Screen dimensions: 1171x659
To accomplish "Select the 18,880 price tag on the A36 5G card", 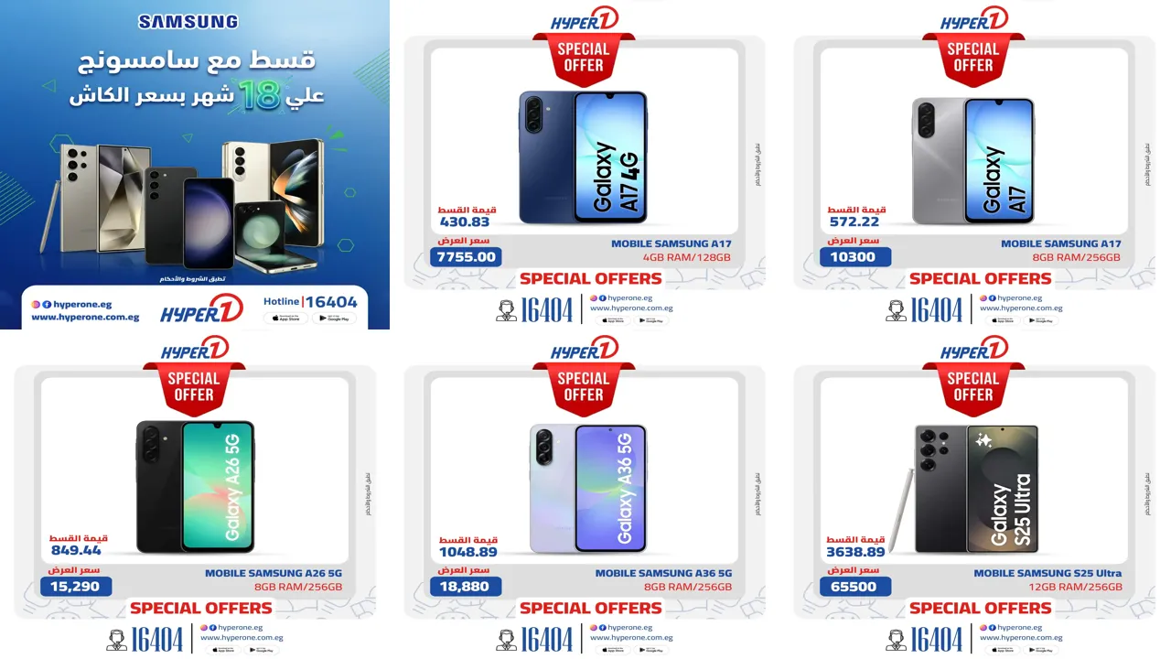I will [x=467, y=587].
